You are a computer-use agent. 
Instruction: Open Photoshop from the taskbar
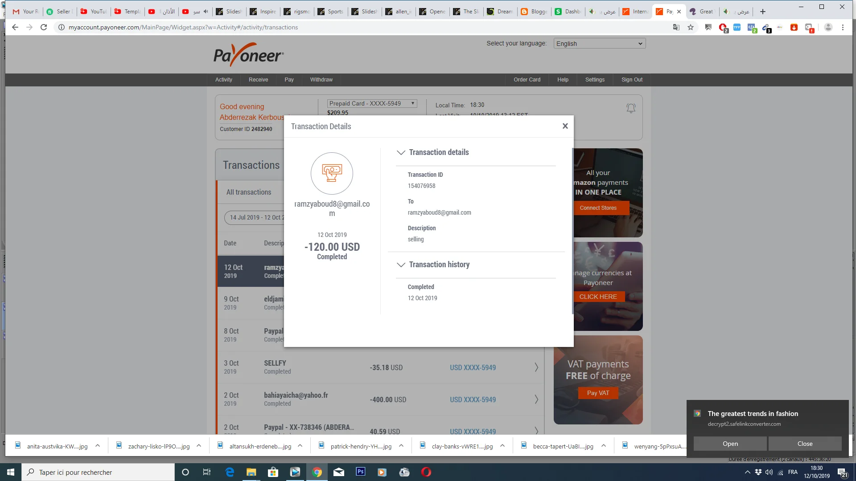point(360,472)
